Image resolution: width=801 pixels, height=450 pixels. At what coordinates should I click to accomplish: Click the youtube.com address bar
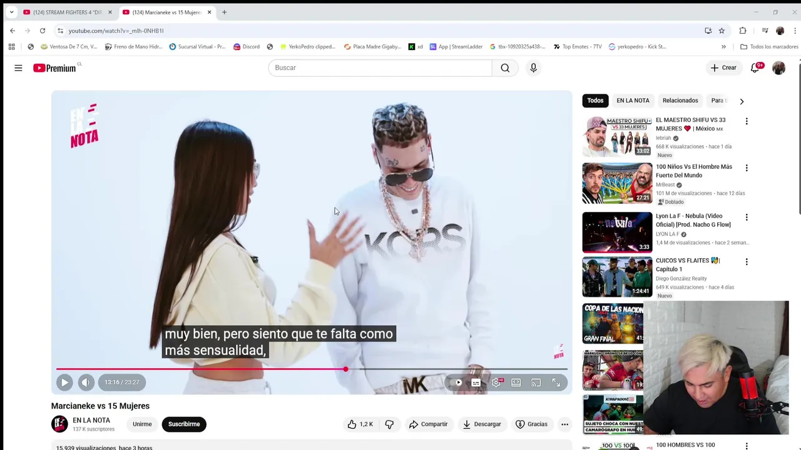pyautogui.click(x=375, y=31)
